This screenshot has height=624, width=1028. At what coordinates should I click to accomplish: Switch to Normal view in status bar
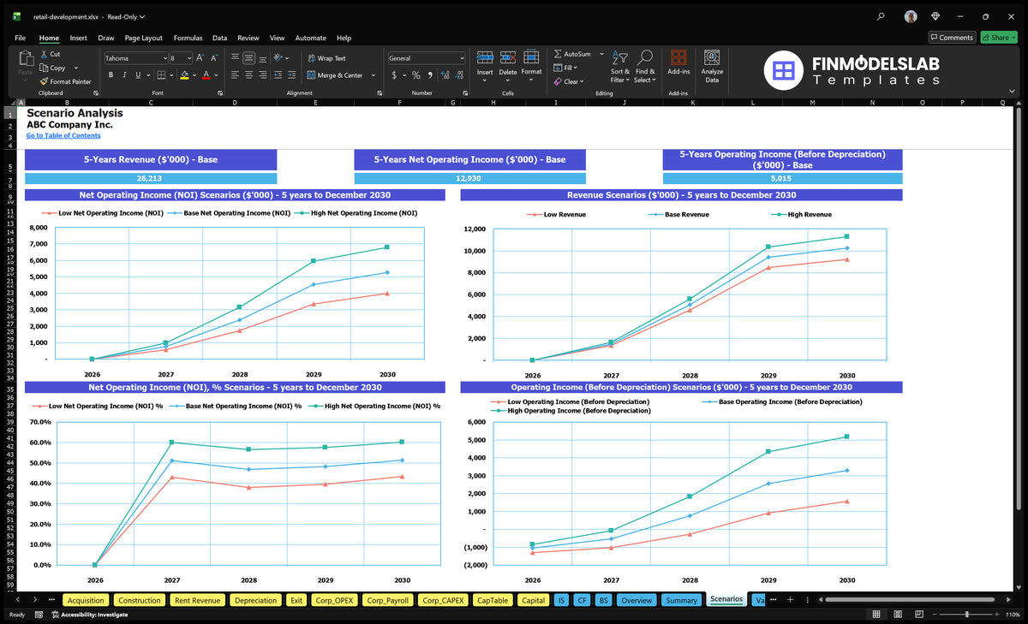876,614
